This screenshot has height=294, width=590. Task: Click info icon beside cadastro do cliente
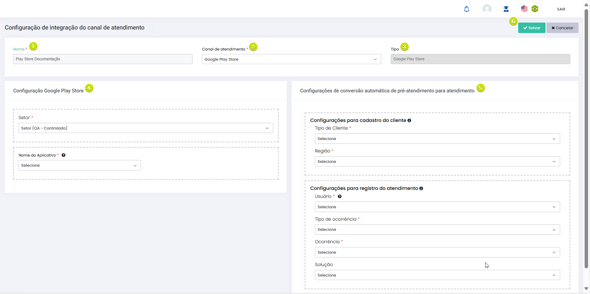pos(409,121)
